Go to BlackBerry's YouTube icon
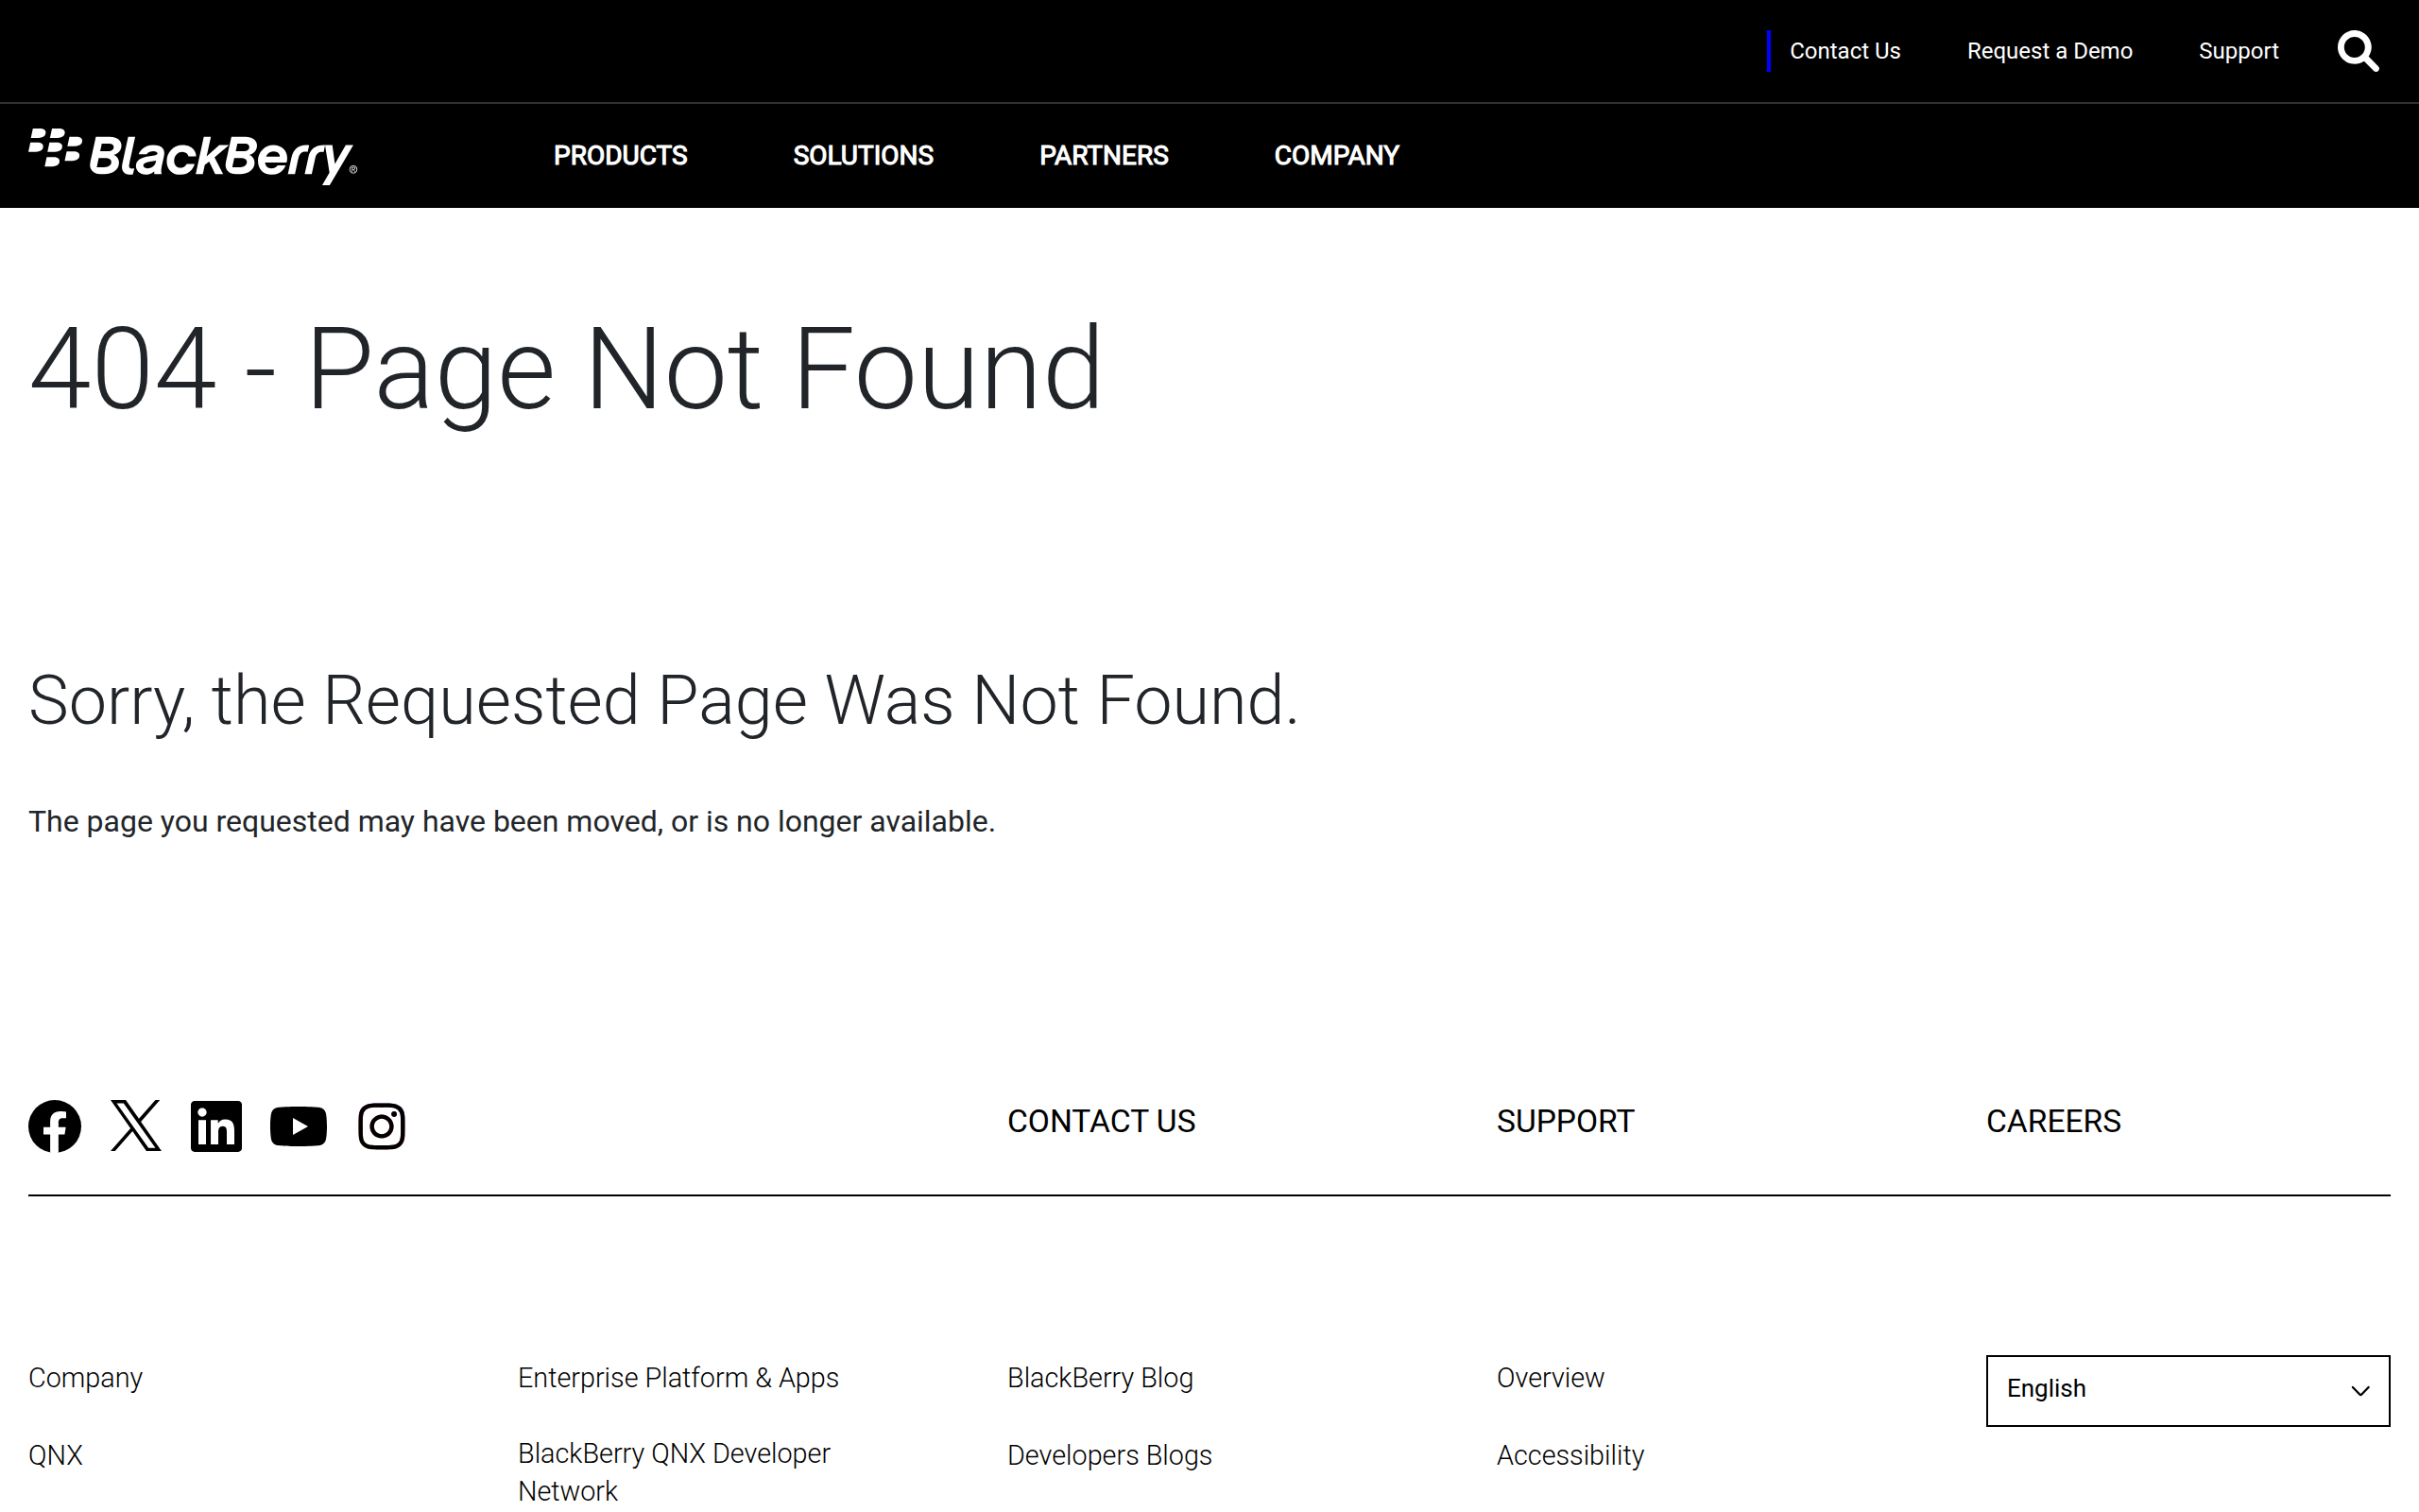Viewport: 2419px width, 1512px height. [298, 1126]
